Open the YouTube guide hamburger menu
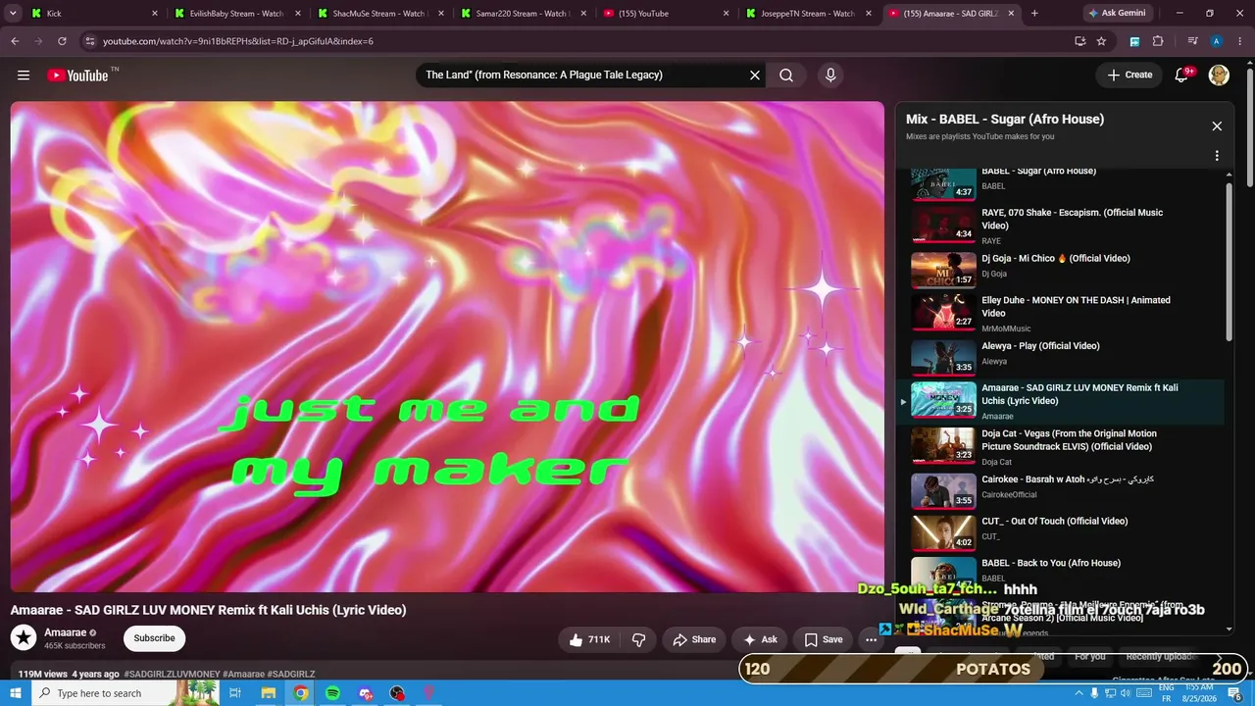Viewport: 1255px width, 706px height. pos(24,76)
